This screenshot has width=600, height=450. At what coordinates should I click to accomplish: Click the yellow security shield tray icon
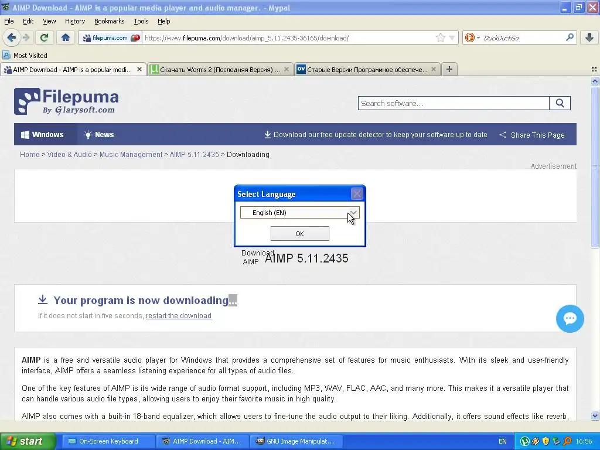pos(546,441)
